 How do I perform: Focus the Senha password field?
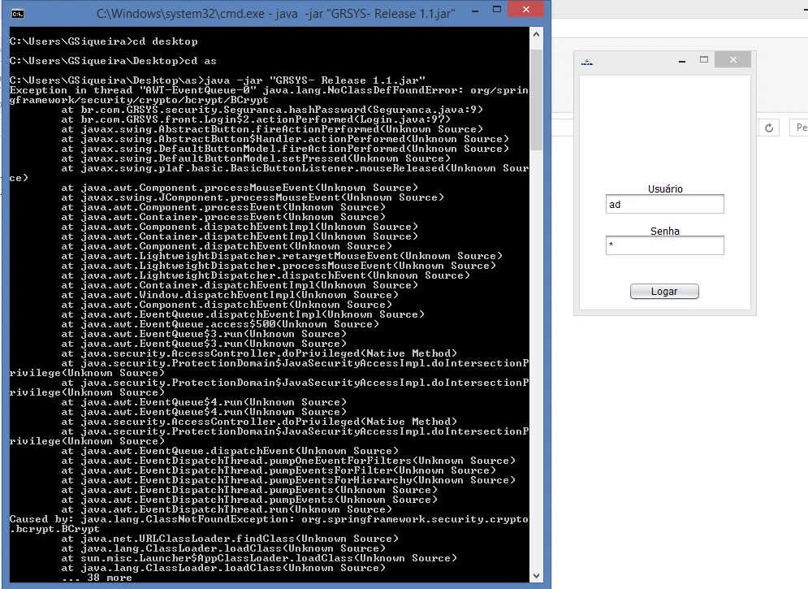click(x=665, y=245)
